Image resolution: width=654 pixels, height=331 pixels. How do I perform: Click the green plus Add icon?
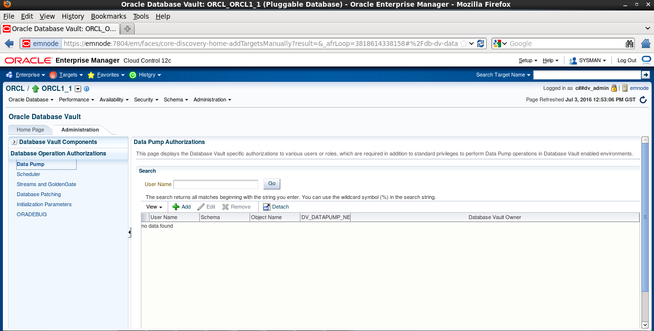pyautogui.click(x=176, y=207)
